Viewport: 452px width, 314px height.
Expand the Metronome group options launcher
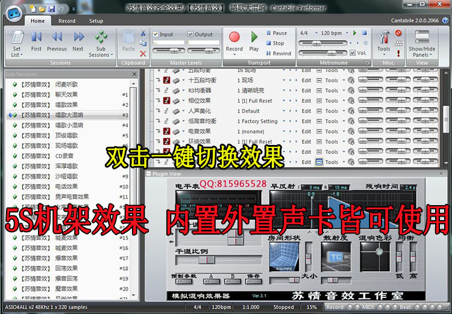pyautogui.click(x=367, y=63)
